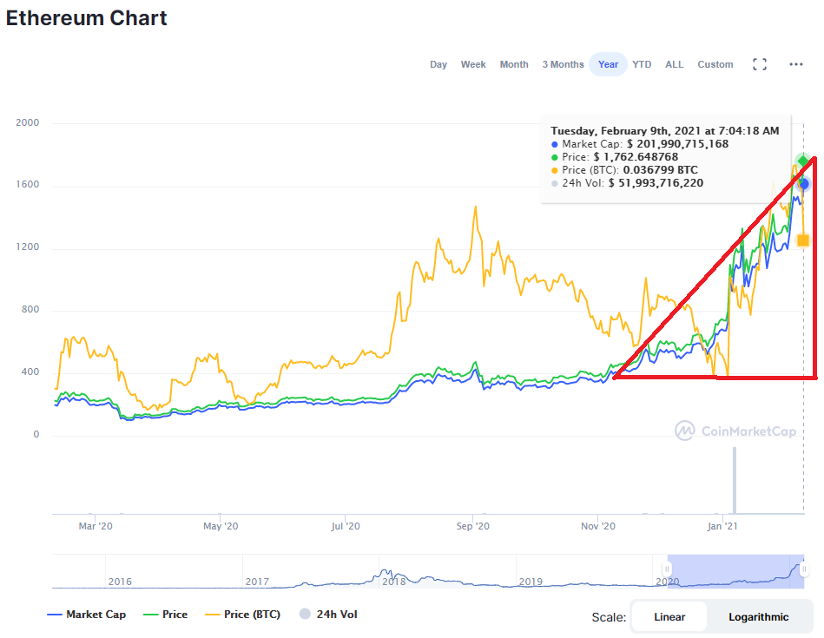Click the tooltip 0.036799 BTC value
Image resolution: width=824 pixels, height=638 pixels.
tap(661, 170)
